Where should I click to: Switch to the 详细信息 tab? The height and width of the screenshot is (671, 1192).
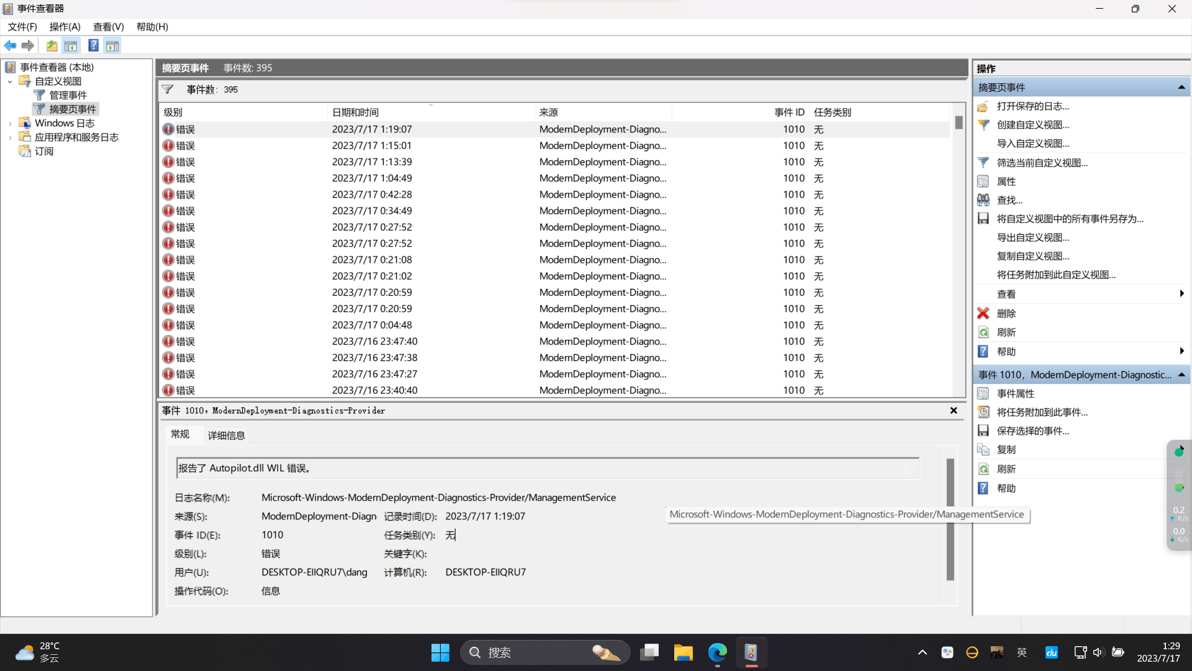(226, 436)
